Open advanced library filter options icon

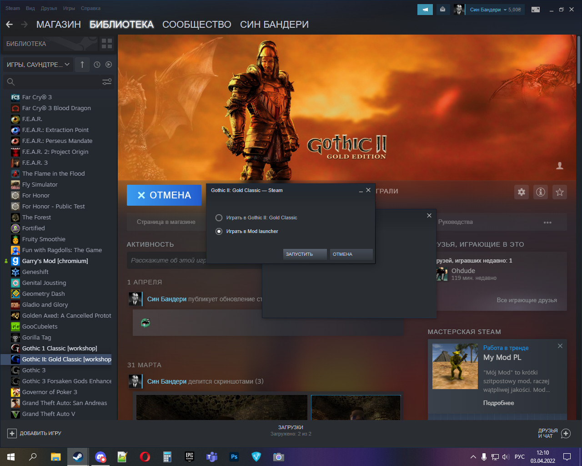(x=107, y=82)
